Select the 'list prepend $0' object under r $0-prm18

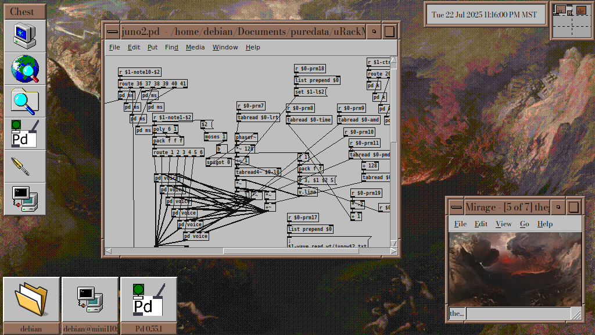317,80
